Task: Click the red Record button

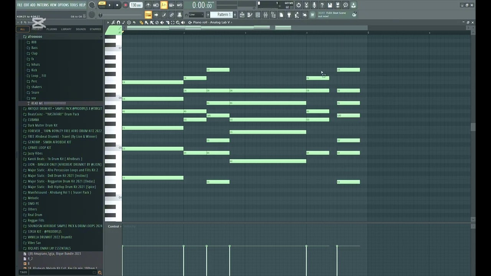Action: click(125, 5)
